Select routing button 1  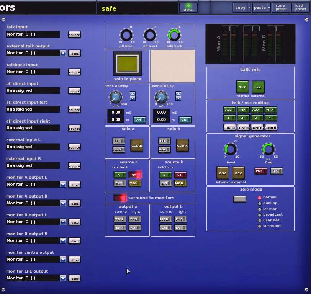click(229, 118)
